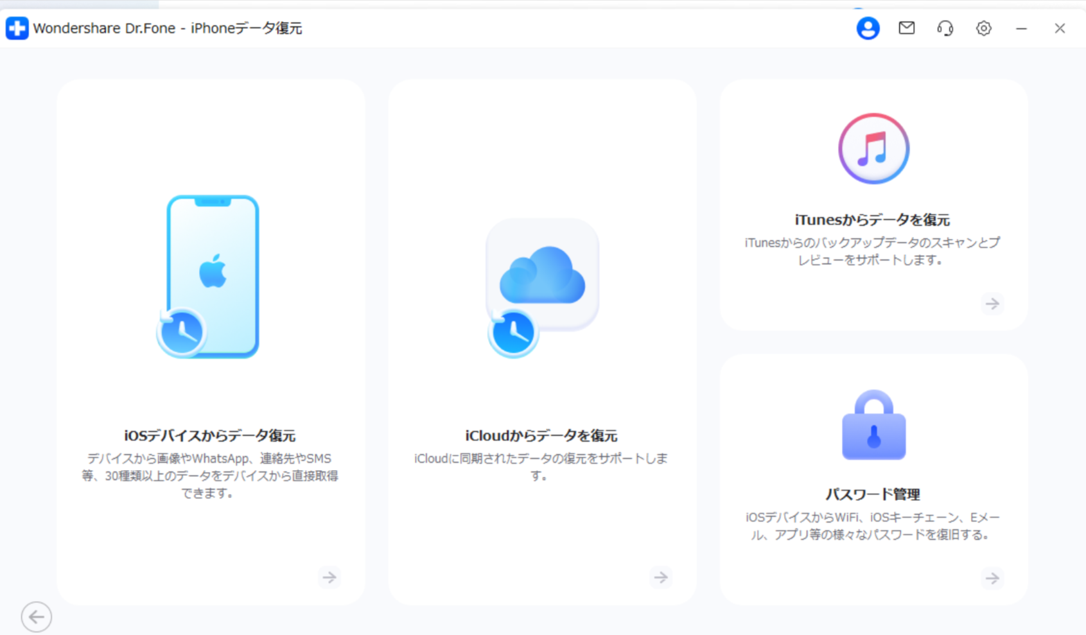Click the arrow in iCloudからデータを復元 card
The height and width of the screenshot is (635, 1086).
pyautogui.click(x=661, y=577)
